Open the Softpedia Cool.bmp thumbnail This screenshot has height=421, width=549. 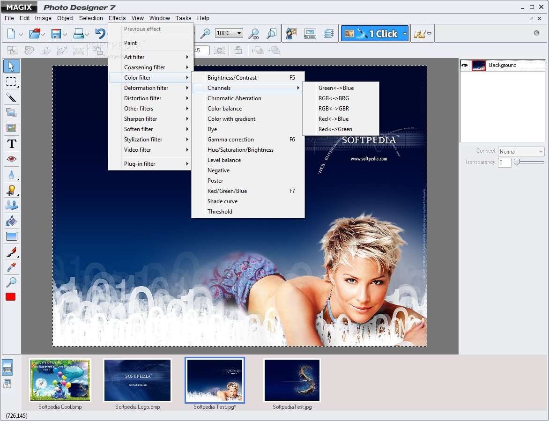point(60,380)
